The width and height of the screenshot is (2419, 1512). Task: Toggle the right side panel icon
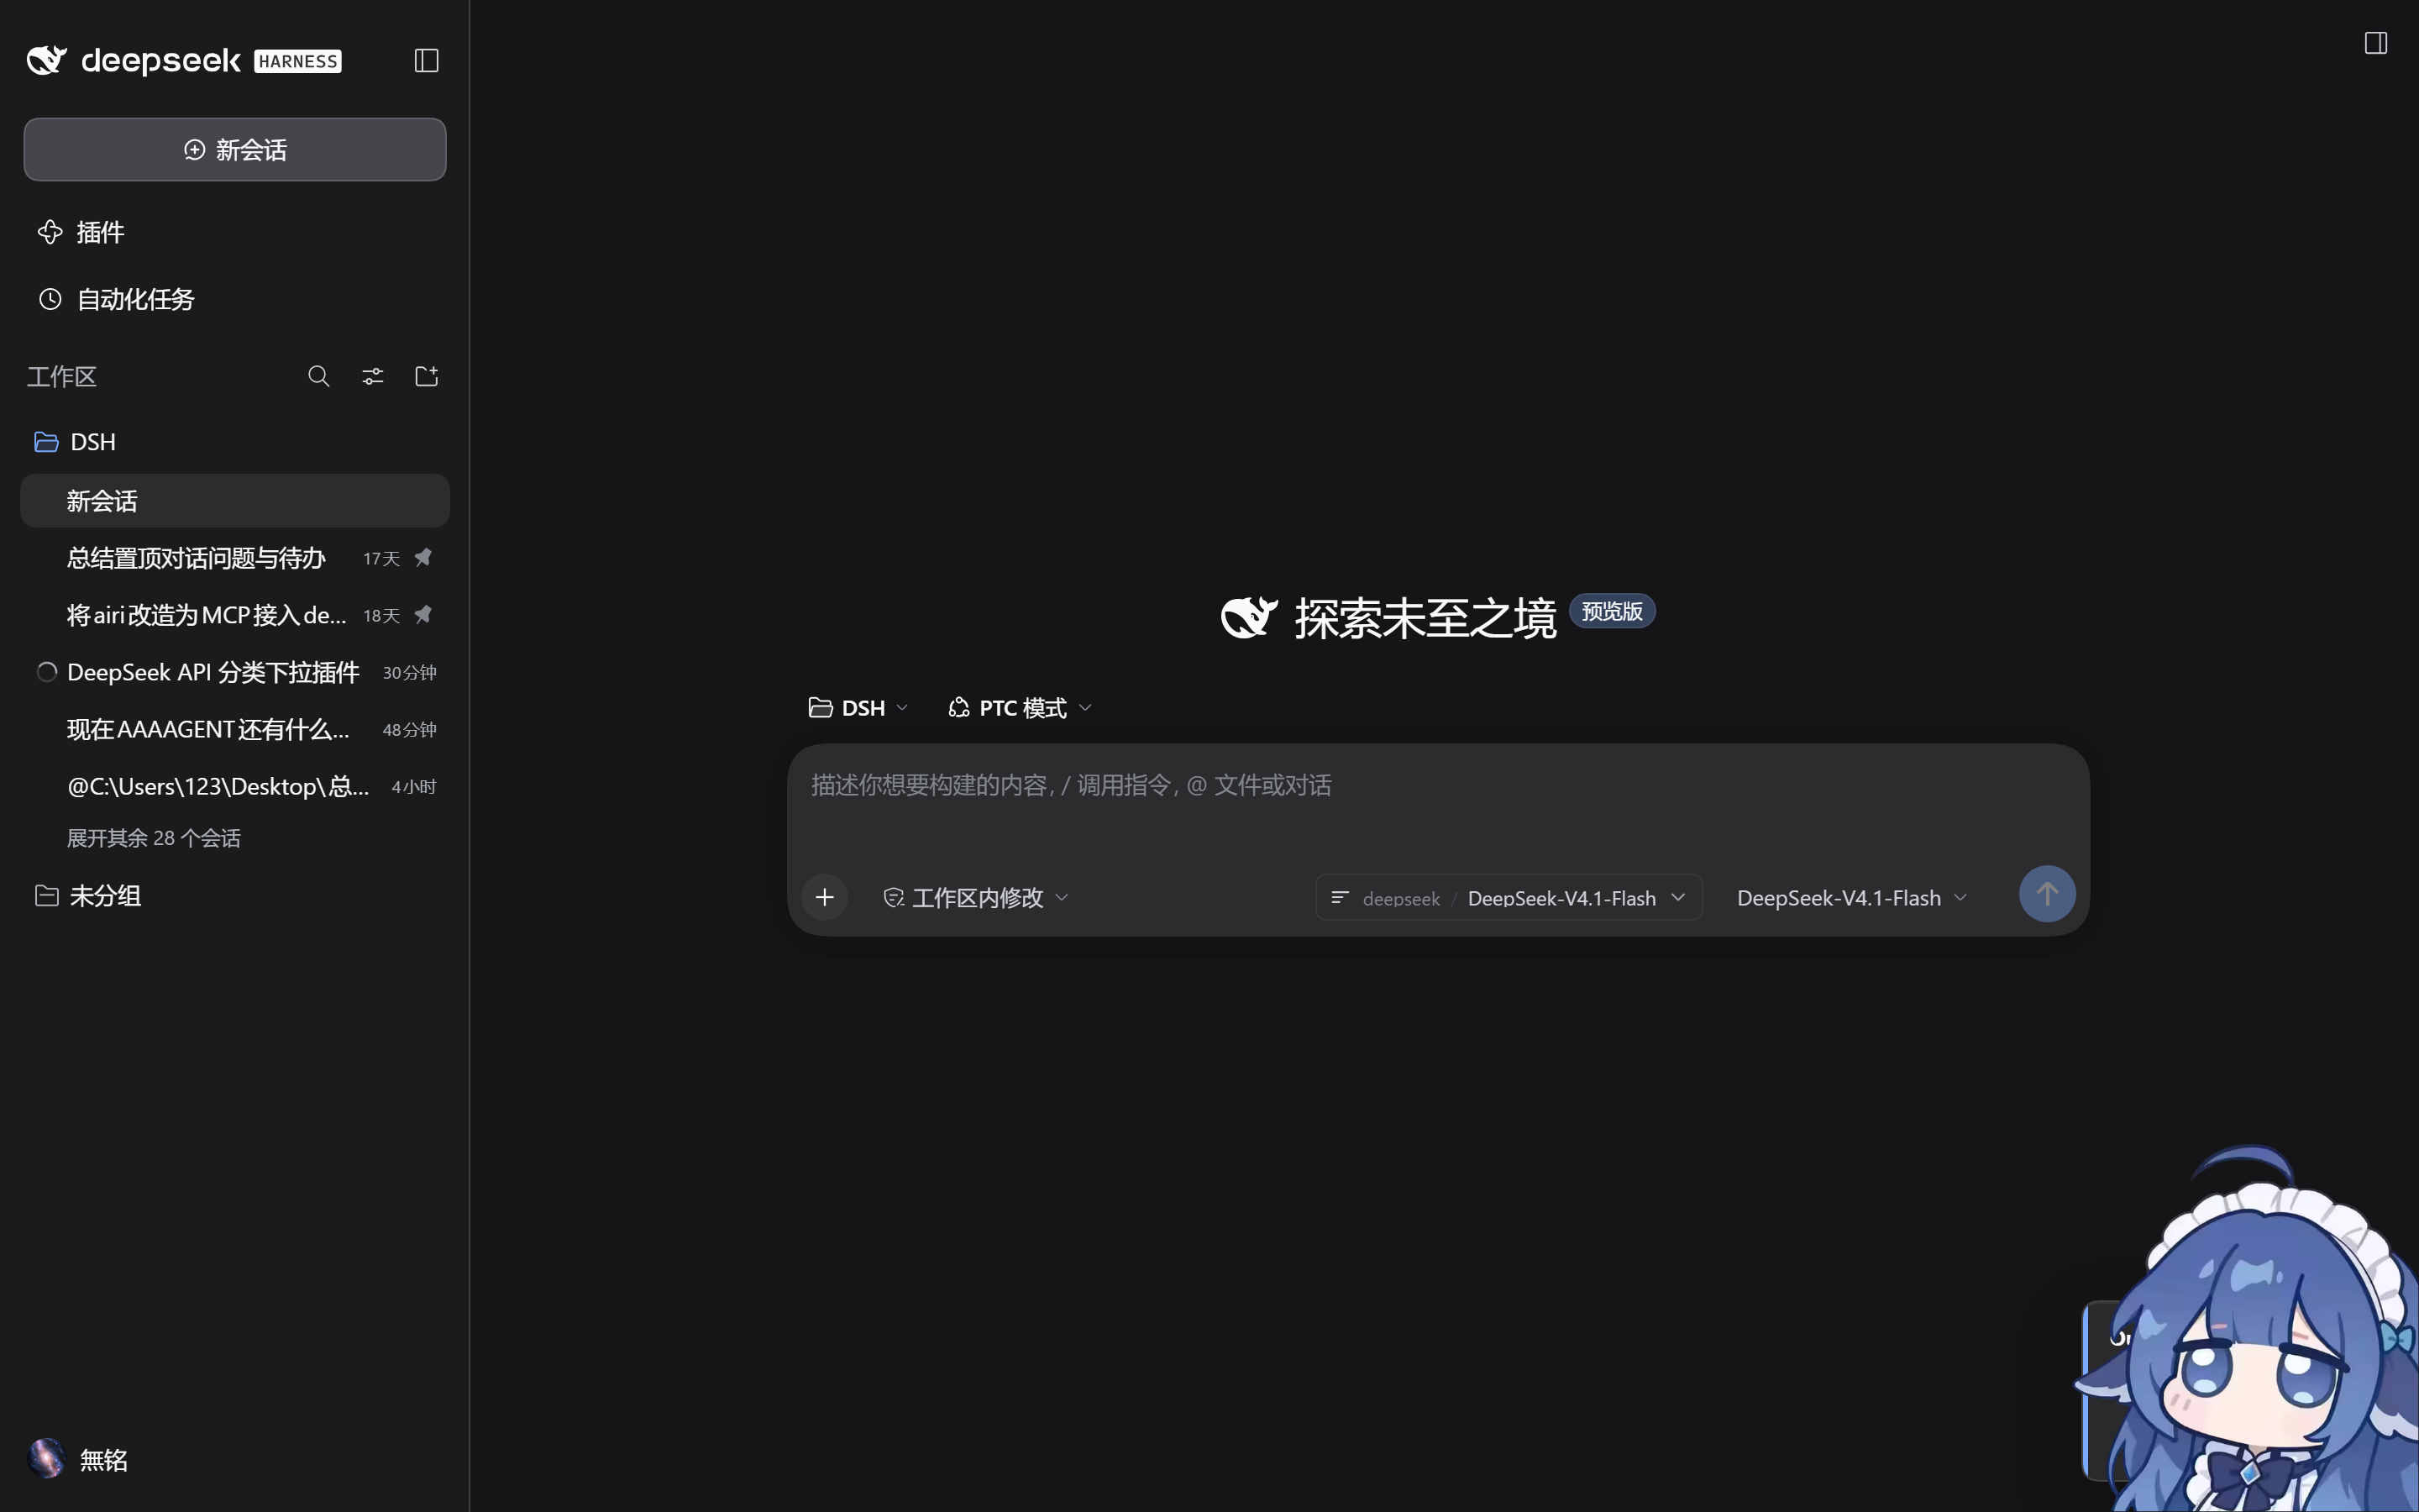(2376, 43)
